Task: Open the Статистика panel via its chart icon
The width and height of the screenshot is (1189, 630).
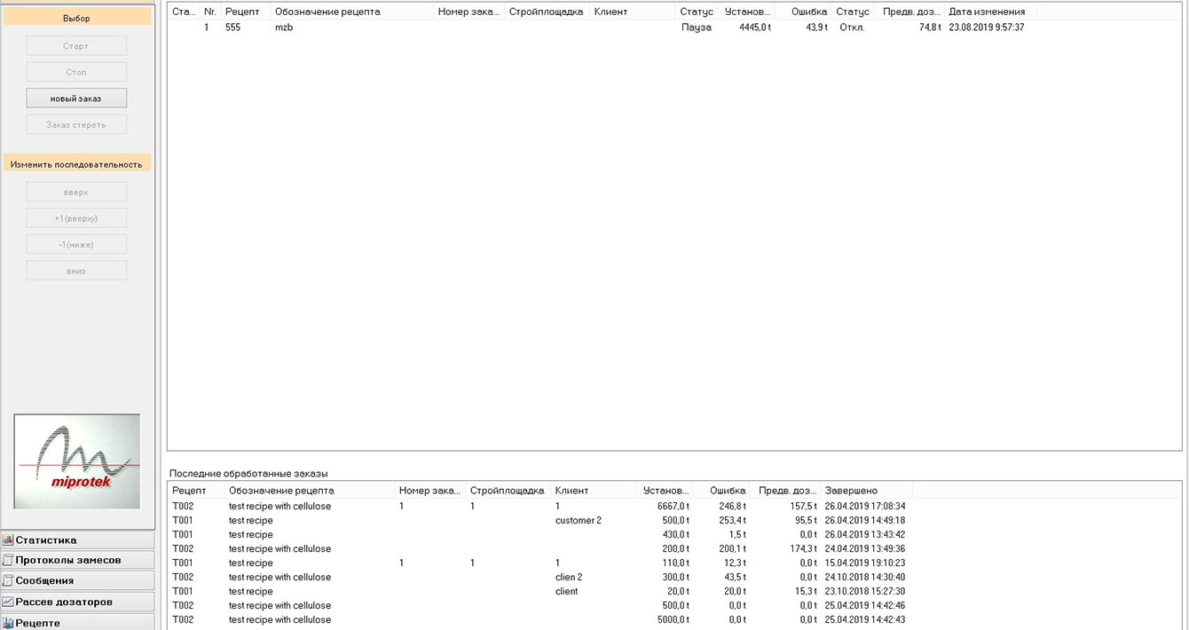Action: coord(8,540)
